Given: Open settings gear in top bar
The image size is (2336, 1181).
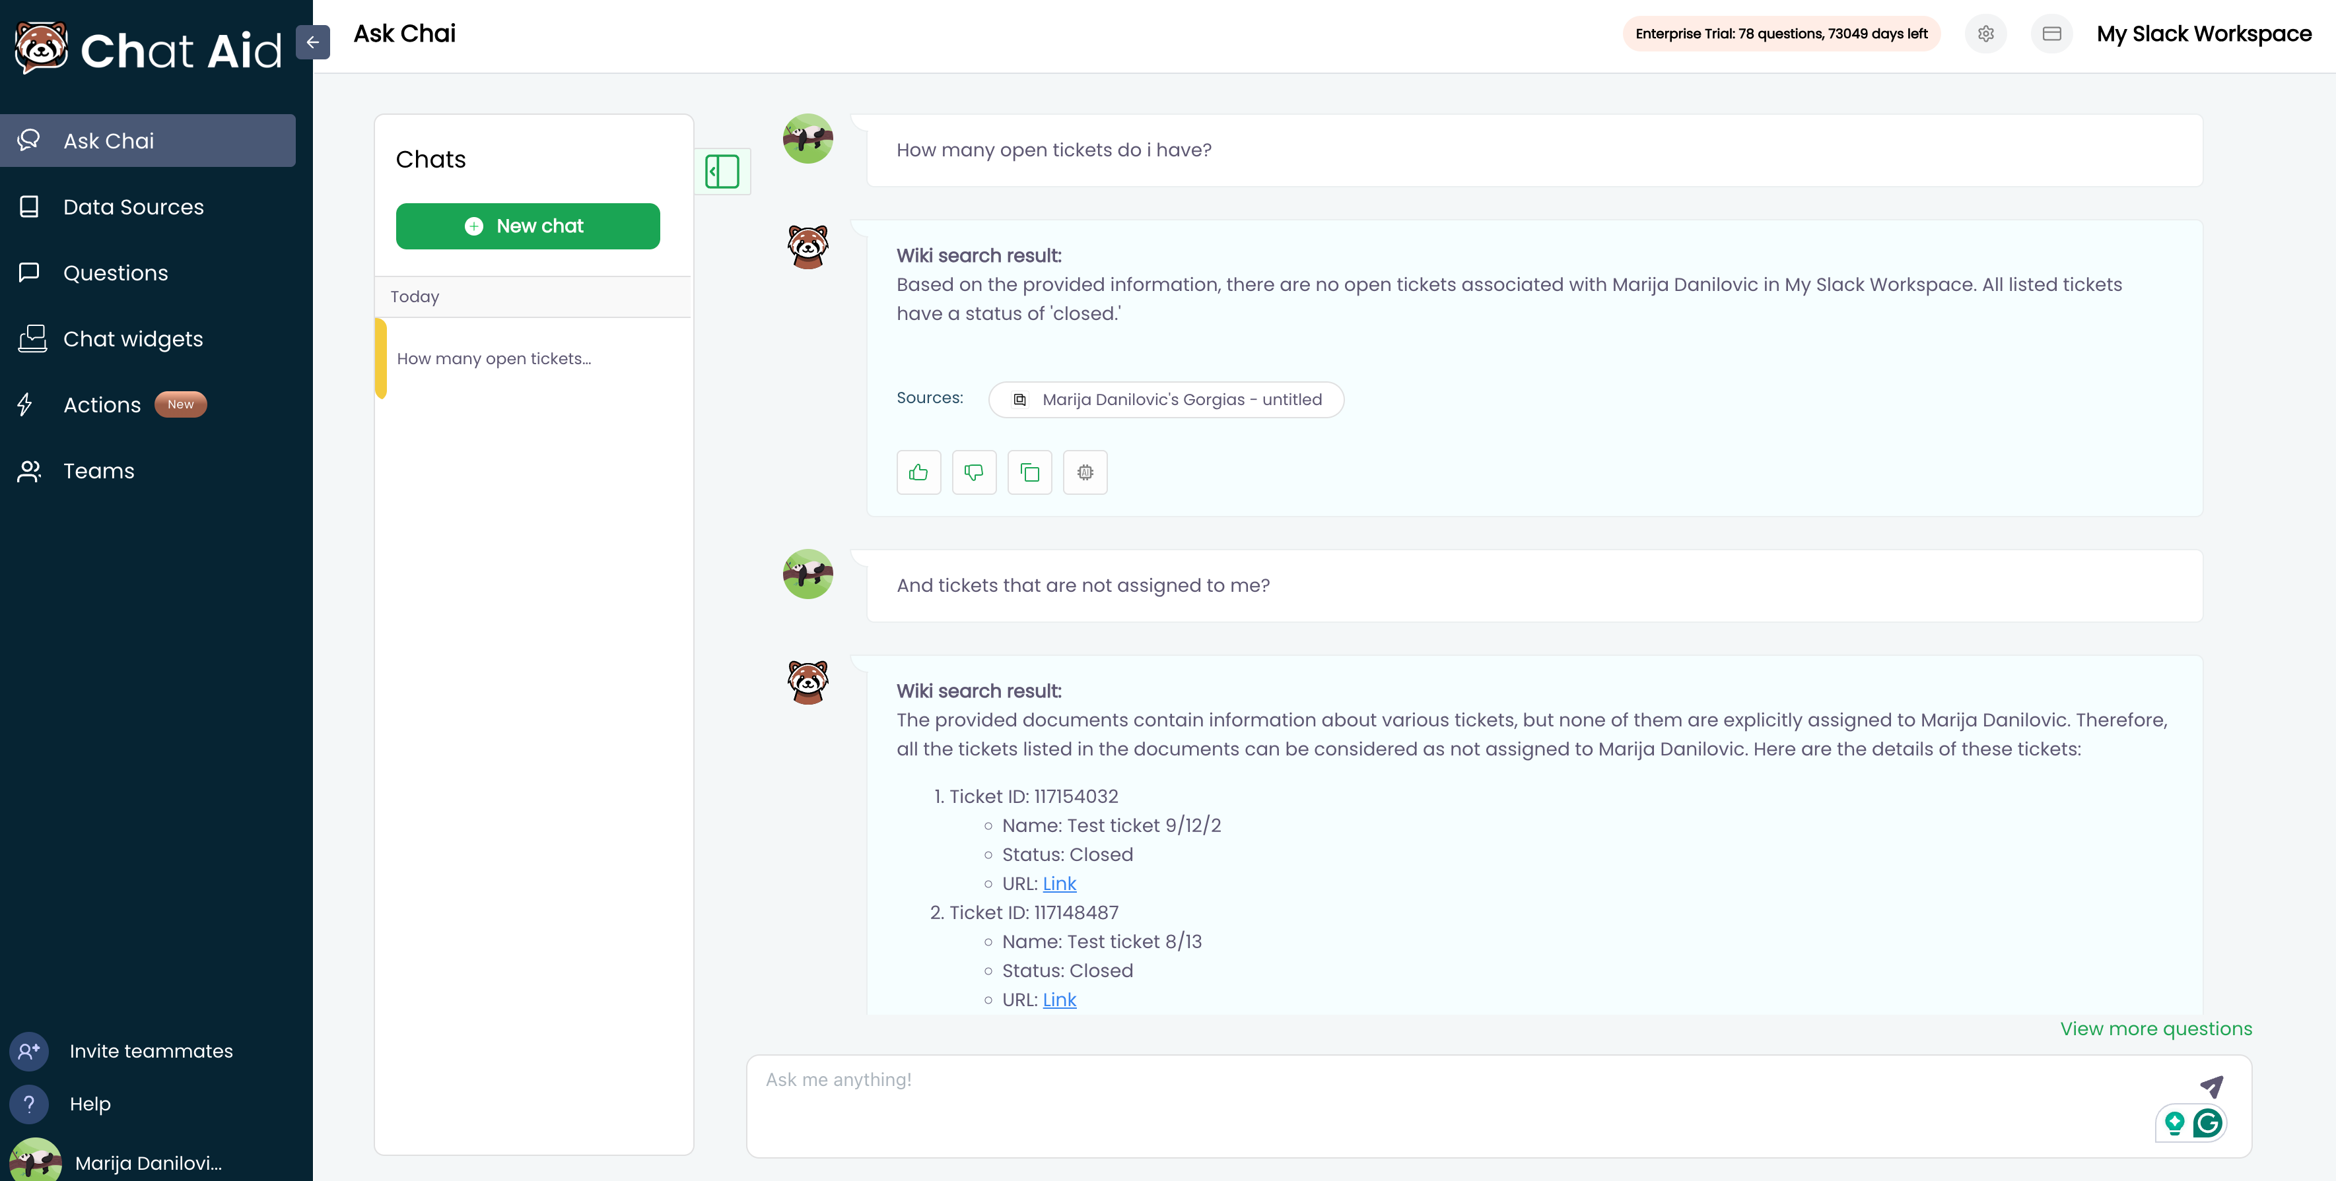Looking at the screenshot, I should [1986, 34].
